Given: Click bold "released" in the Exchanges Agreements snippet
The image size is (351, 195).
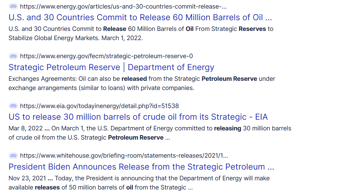Looking at the screenshot, I should click(x=134, y=79).
